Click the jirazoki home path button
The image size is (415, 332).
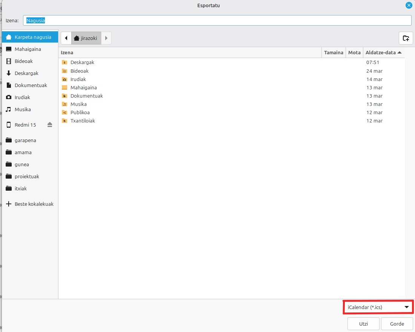86,38
